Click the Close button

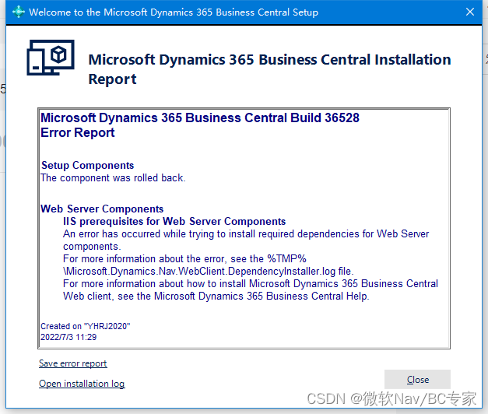(x=417, y=380)
